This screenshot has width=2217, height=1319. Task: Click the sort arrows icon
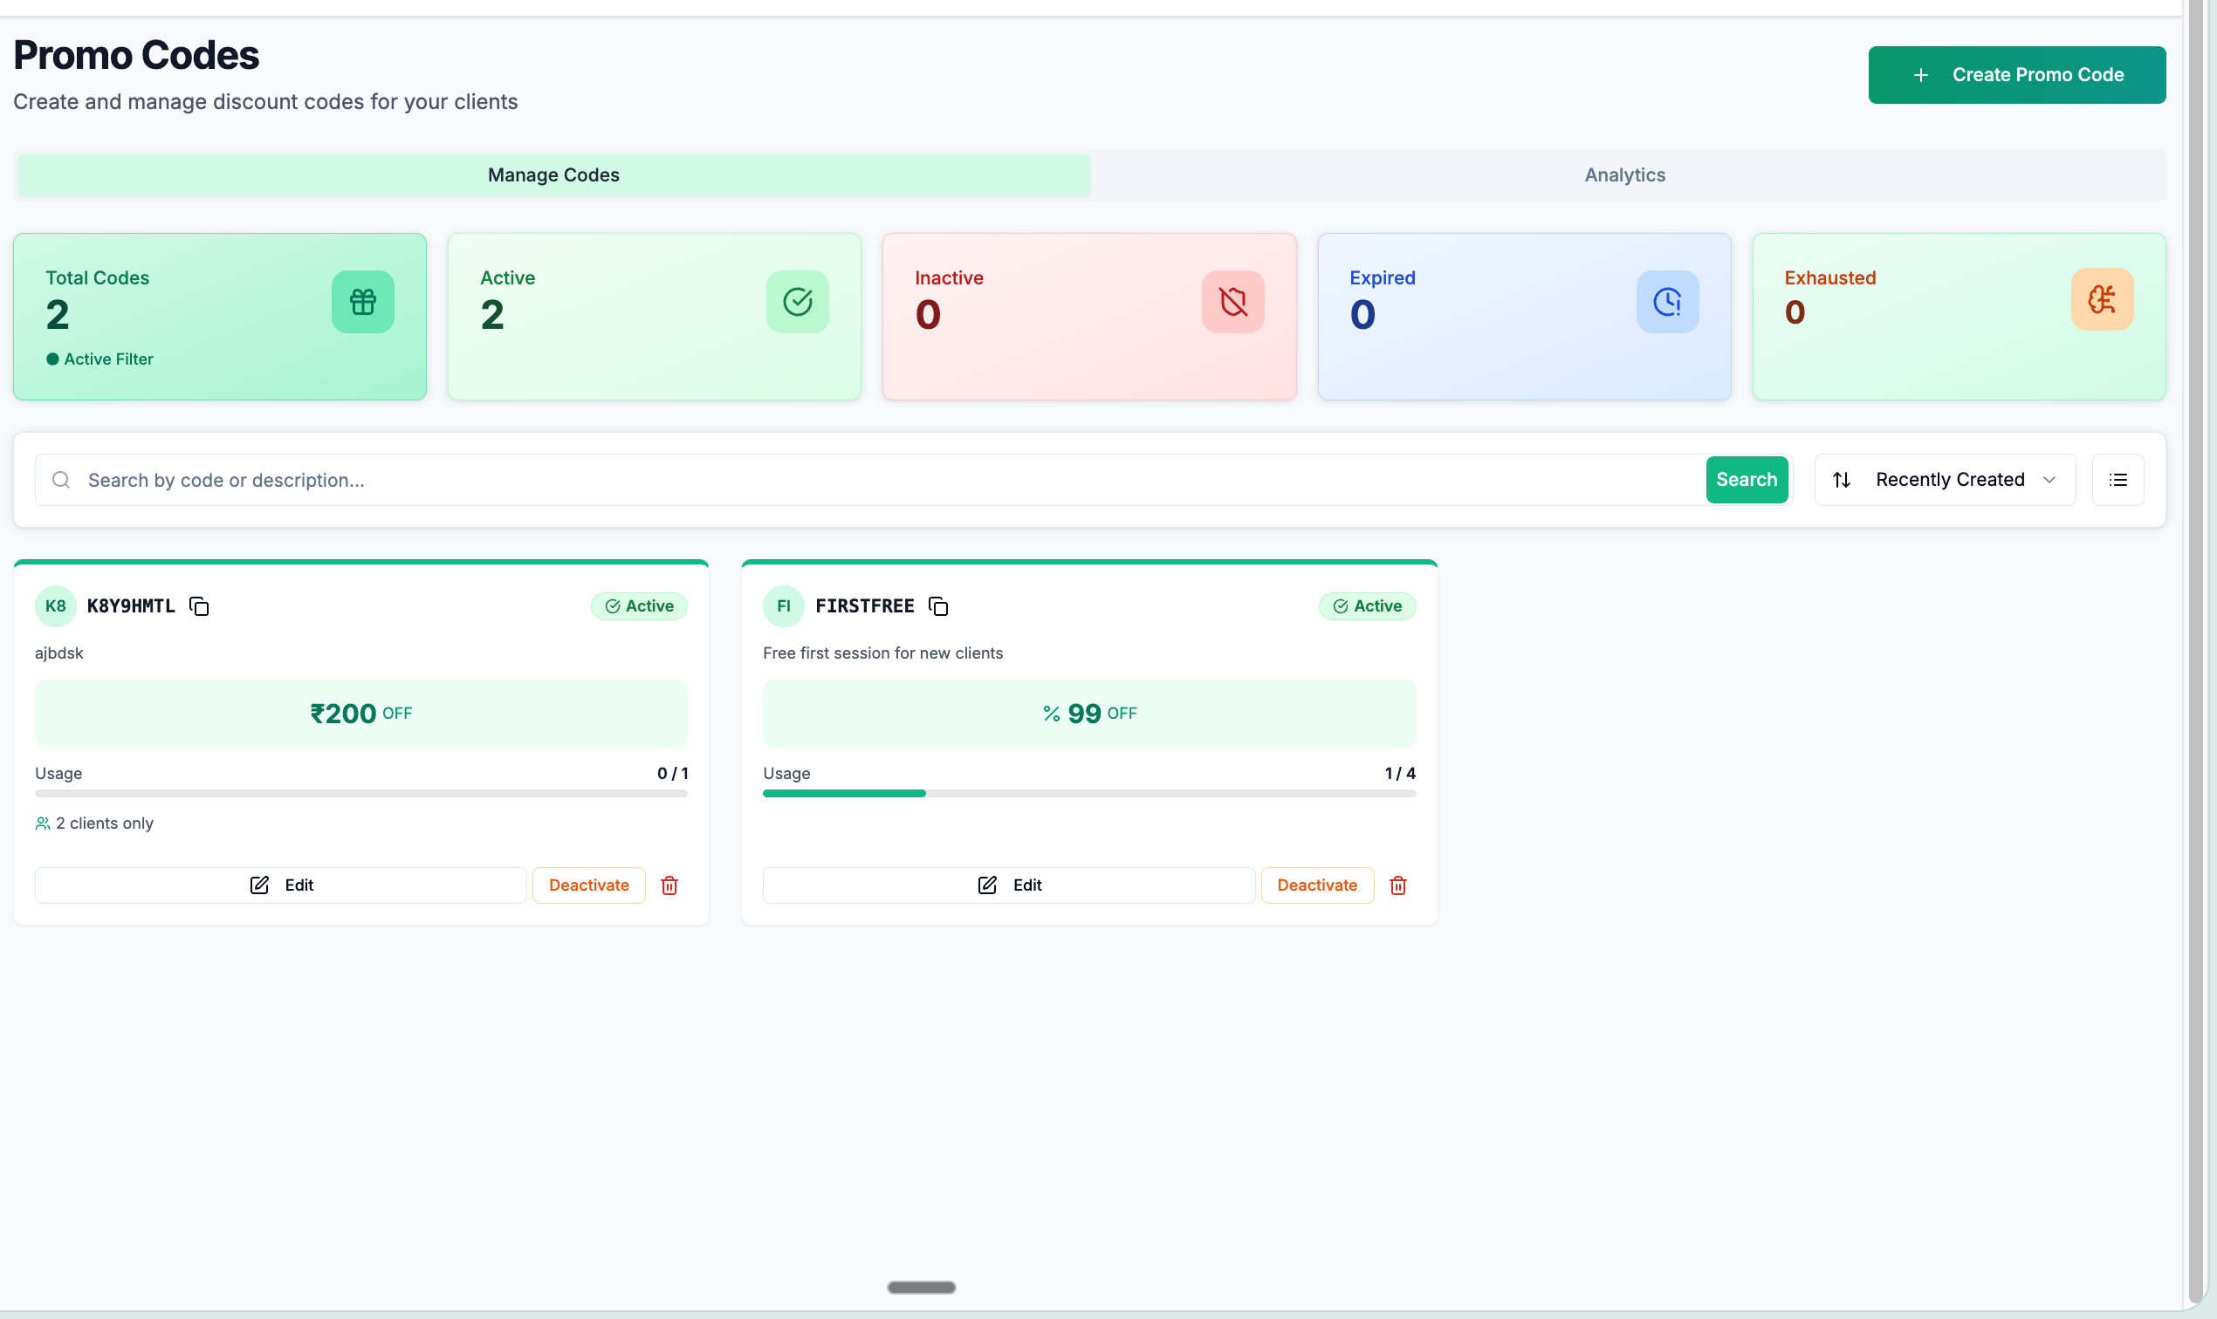pos(1842,480)
